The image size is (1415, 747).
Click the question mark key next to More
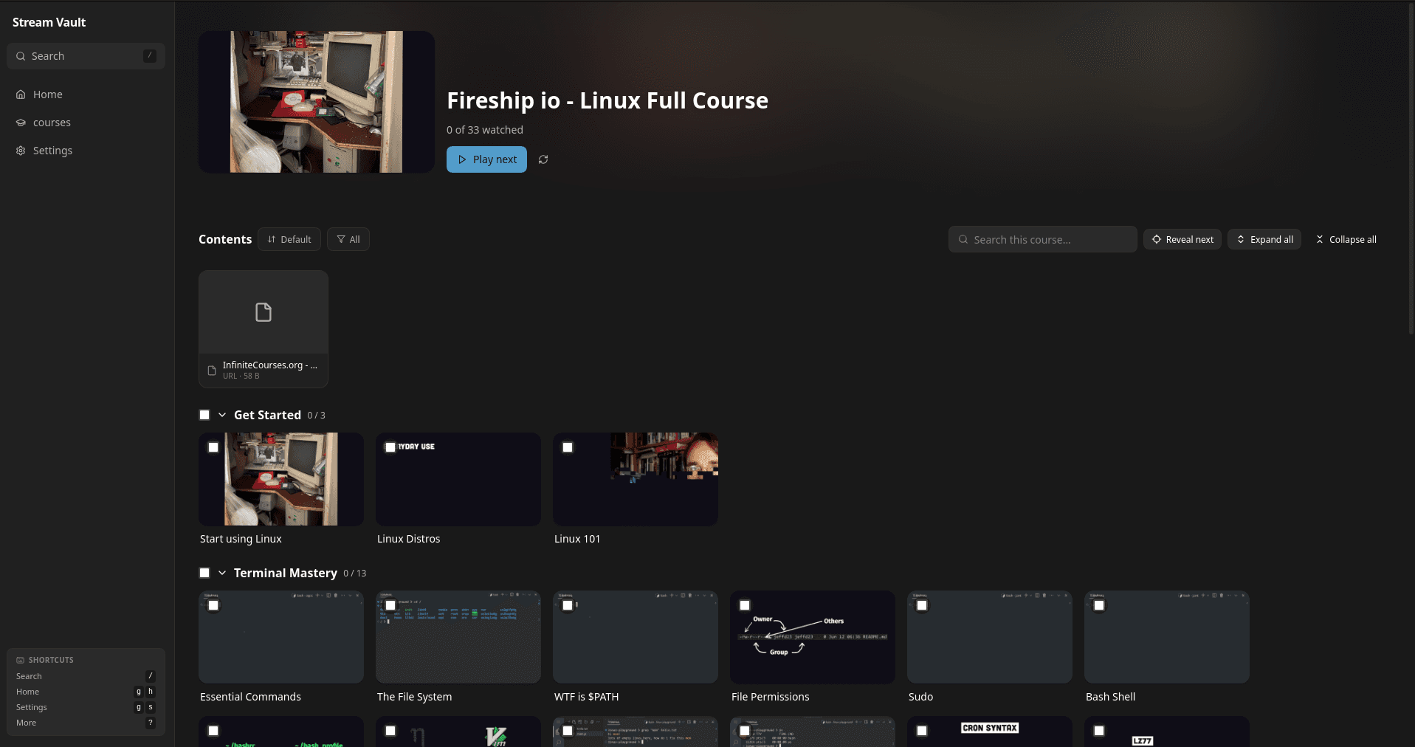(151, 723)
